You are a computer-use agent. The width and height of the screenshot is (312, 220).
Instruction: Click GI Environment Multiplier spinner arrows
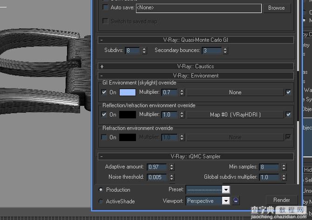click(x=182, y=92)
